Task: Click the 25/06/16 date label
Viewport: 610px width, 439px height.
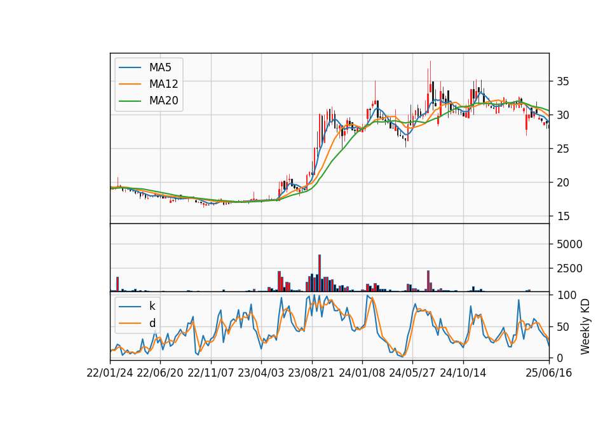Action: 549,373
